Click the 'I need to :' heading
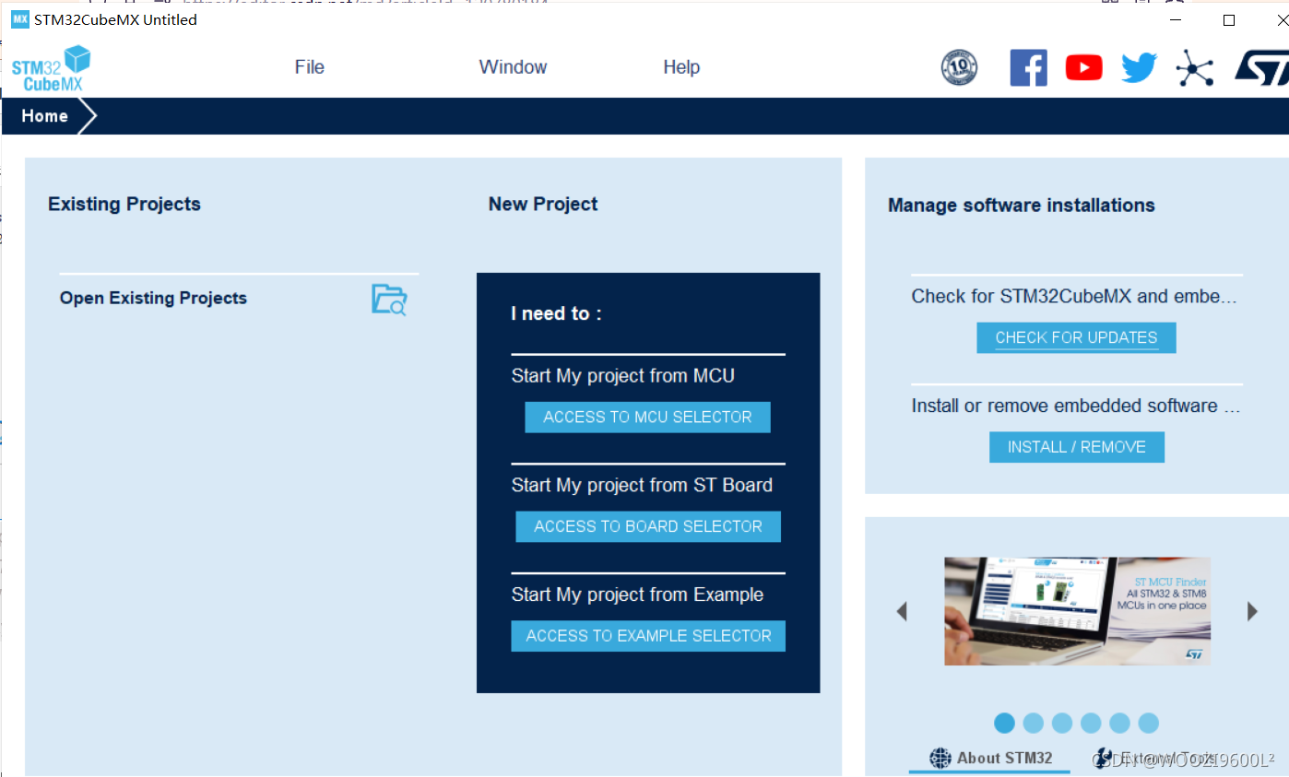1289x777 pixels. [556, 313]
